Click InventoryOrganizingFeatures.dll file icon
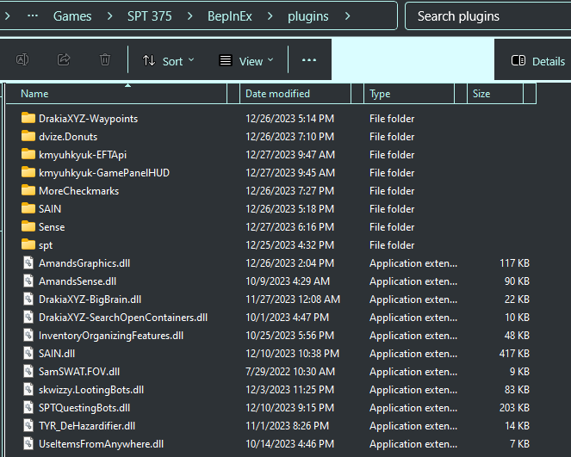Image resolution: width=571 pixels, height=457 pixels. click(28, 335)
